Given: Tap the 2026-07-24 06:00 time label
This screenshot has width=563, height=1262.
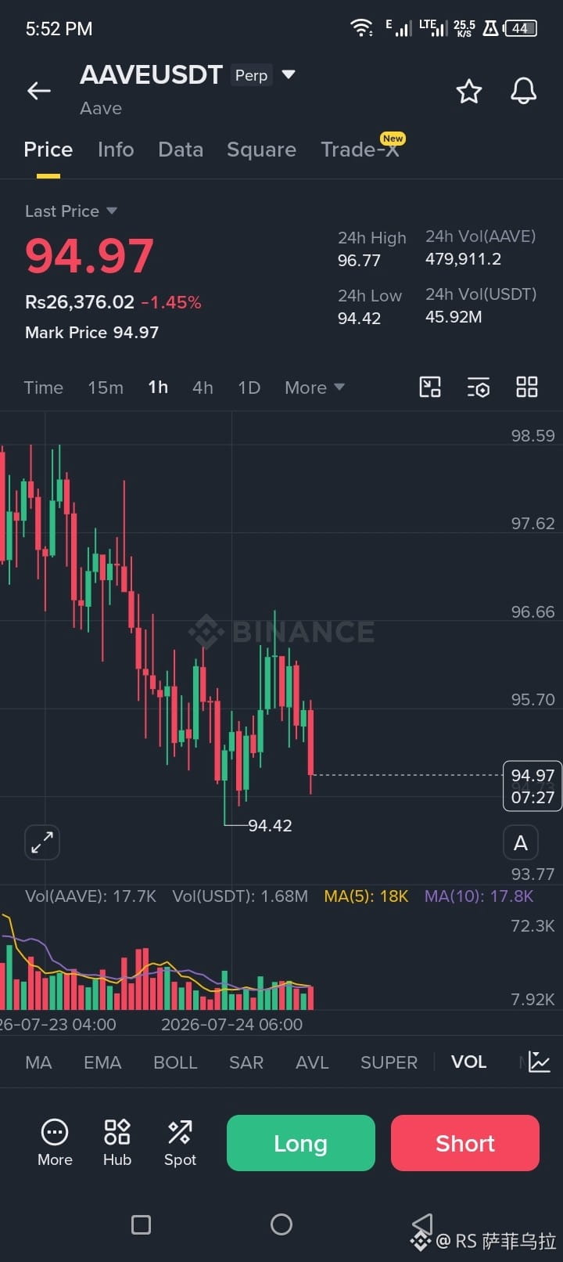Looking at the screenshot, I should 231,1024.
